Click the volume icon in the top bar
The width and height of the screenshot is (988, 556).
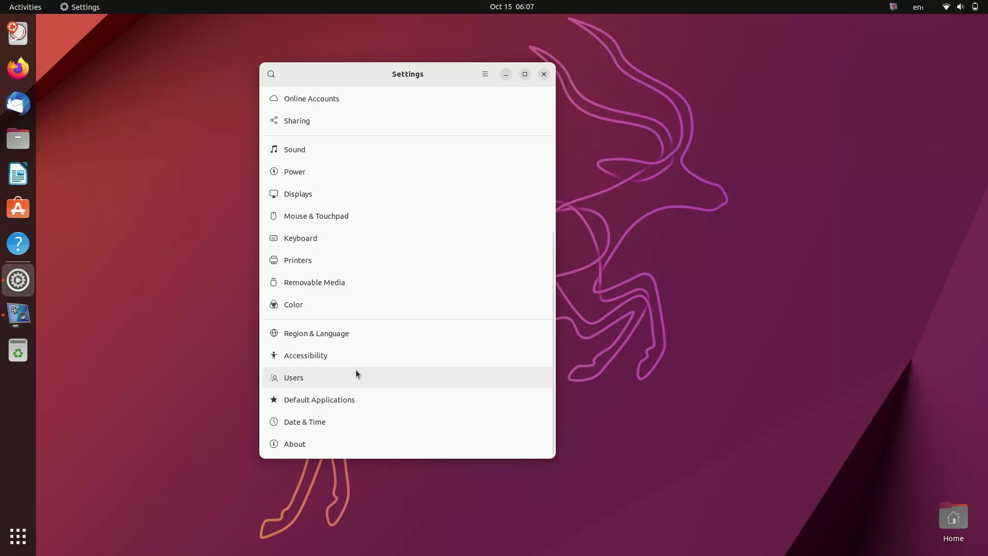point(960,7)
